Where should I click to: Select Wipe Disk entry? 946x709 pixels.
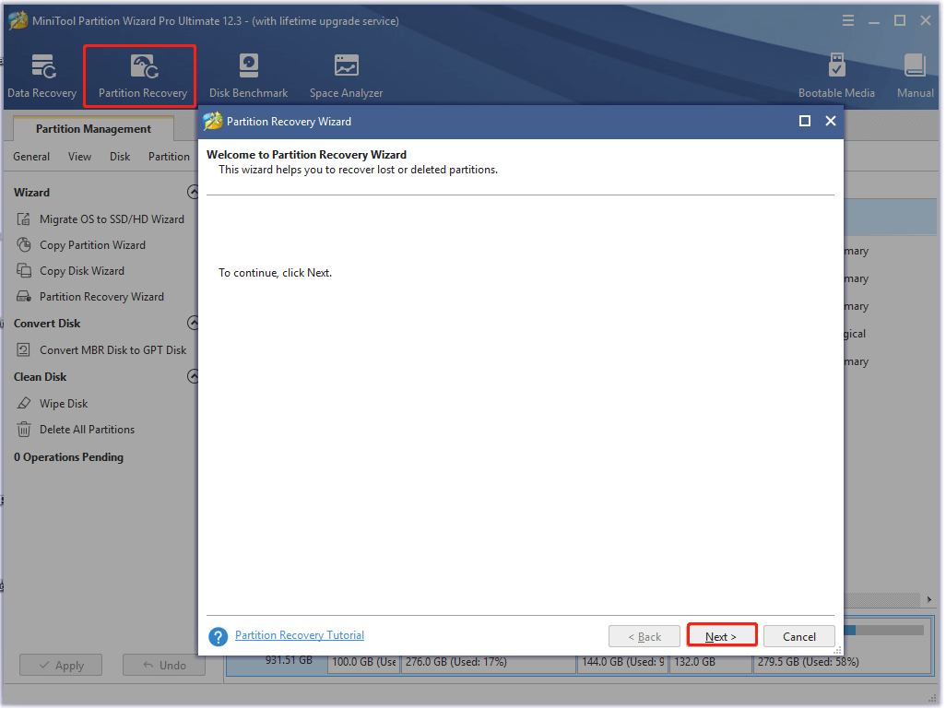(64, 404)
